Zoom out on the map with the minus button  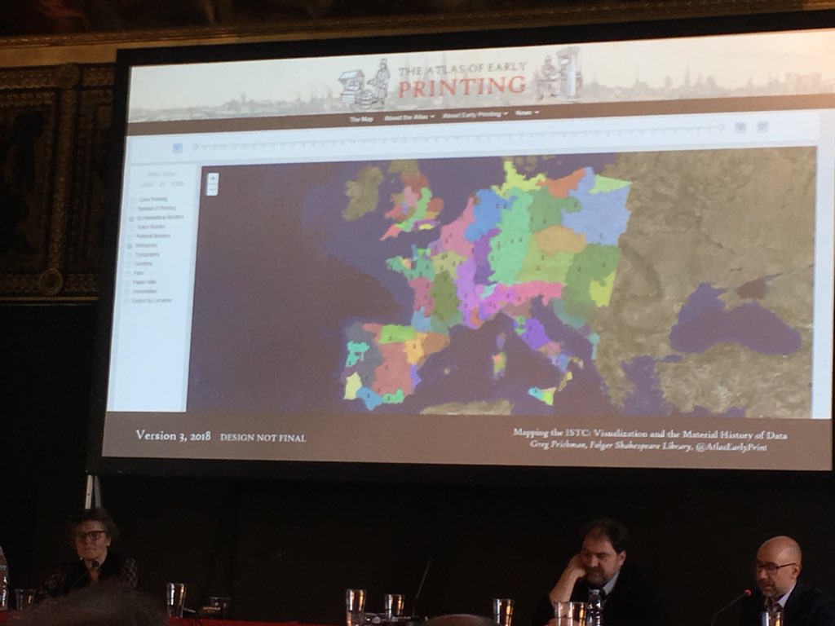(x=213, y=189)
